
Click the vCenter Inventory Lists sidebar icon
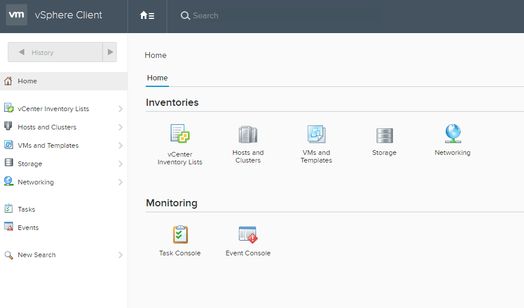click(x=8, y=108)
